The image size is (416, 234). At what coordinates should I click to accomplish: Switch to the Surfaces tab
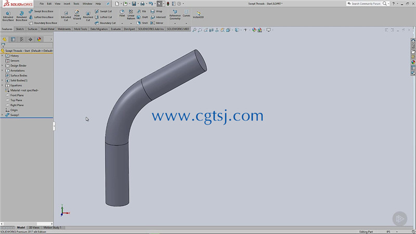pyautogui.click(x=32, y=29)
